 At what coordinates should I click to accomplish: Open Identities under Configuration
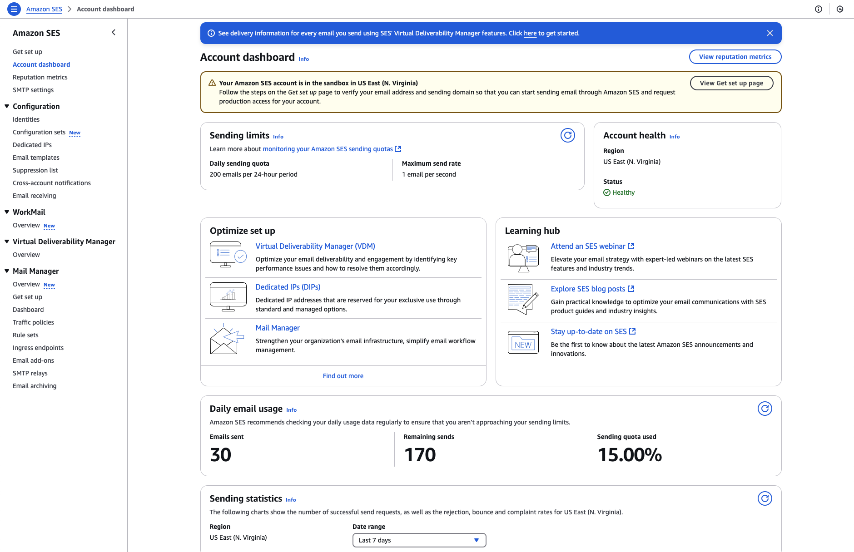click(26, 119)
